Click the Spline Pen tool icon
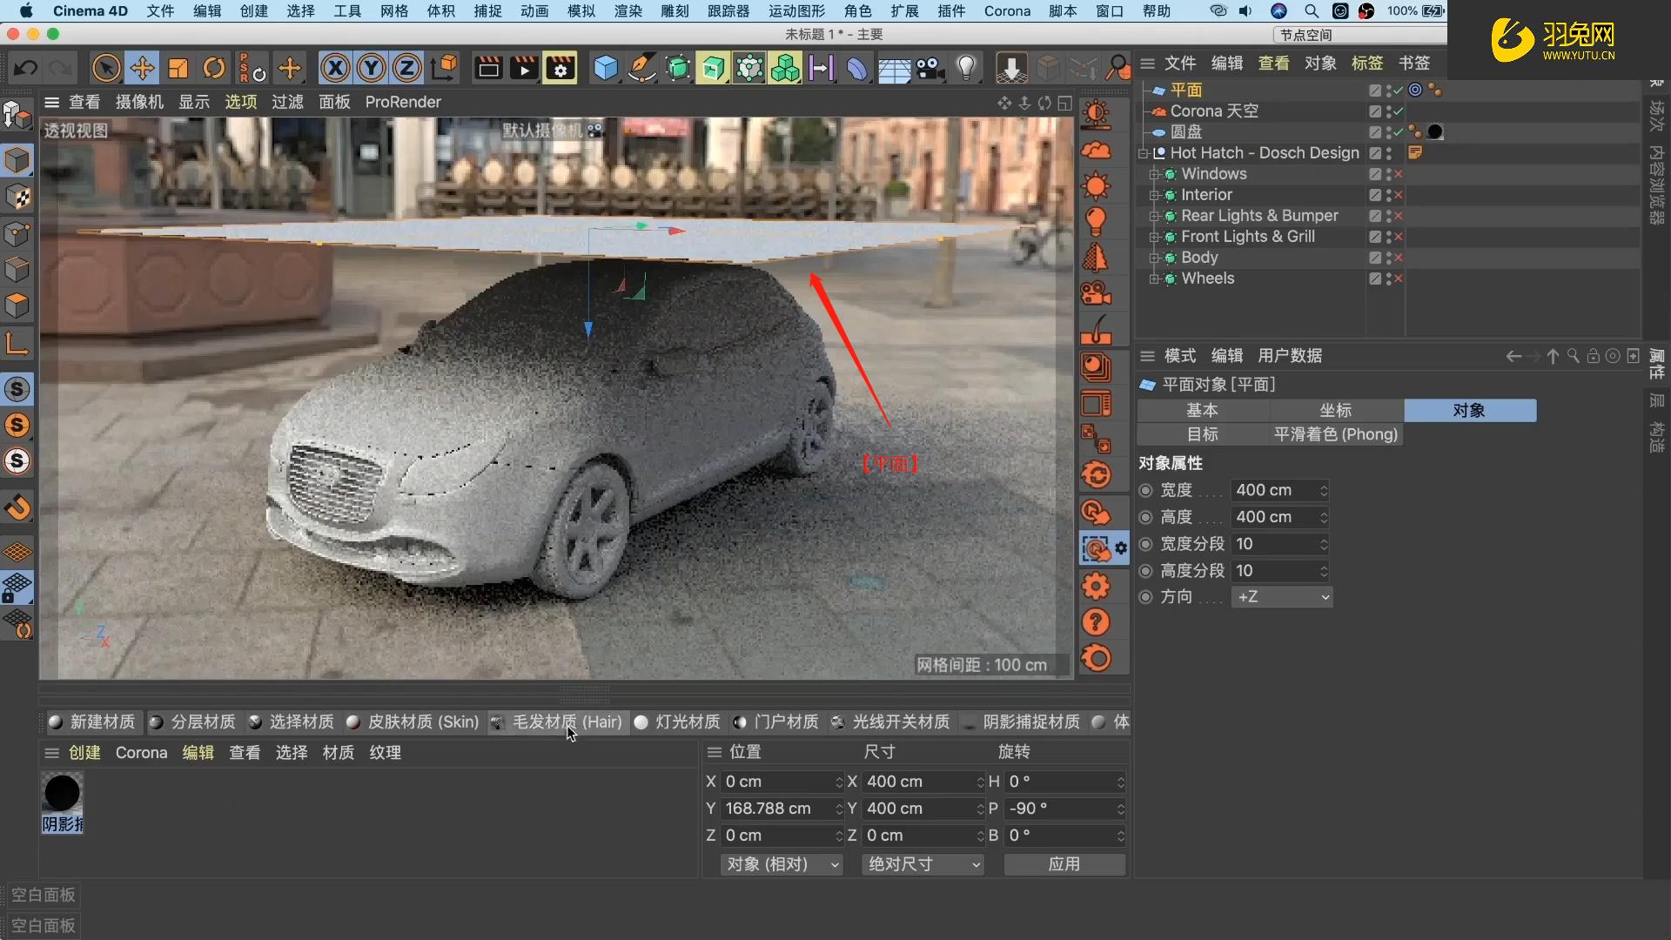The image size is (1671, 940). [x=641, y=68]
